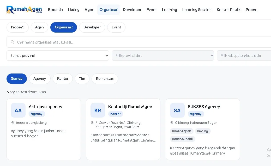Switch to the Developer category pill

[x=92, y=27]
